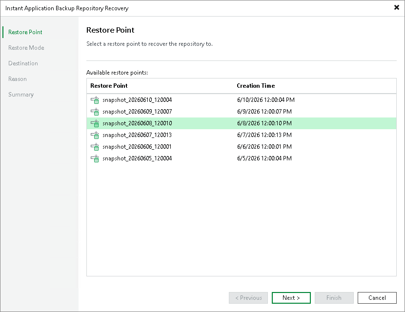Click the snapshot_20260609_120007 restore point icon
This screenshot has height=312, width=405.
pos(95,112)
